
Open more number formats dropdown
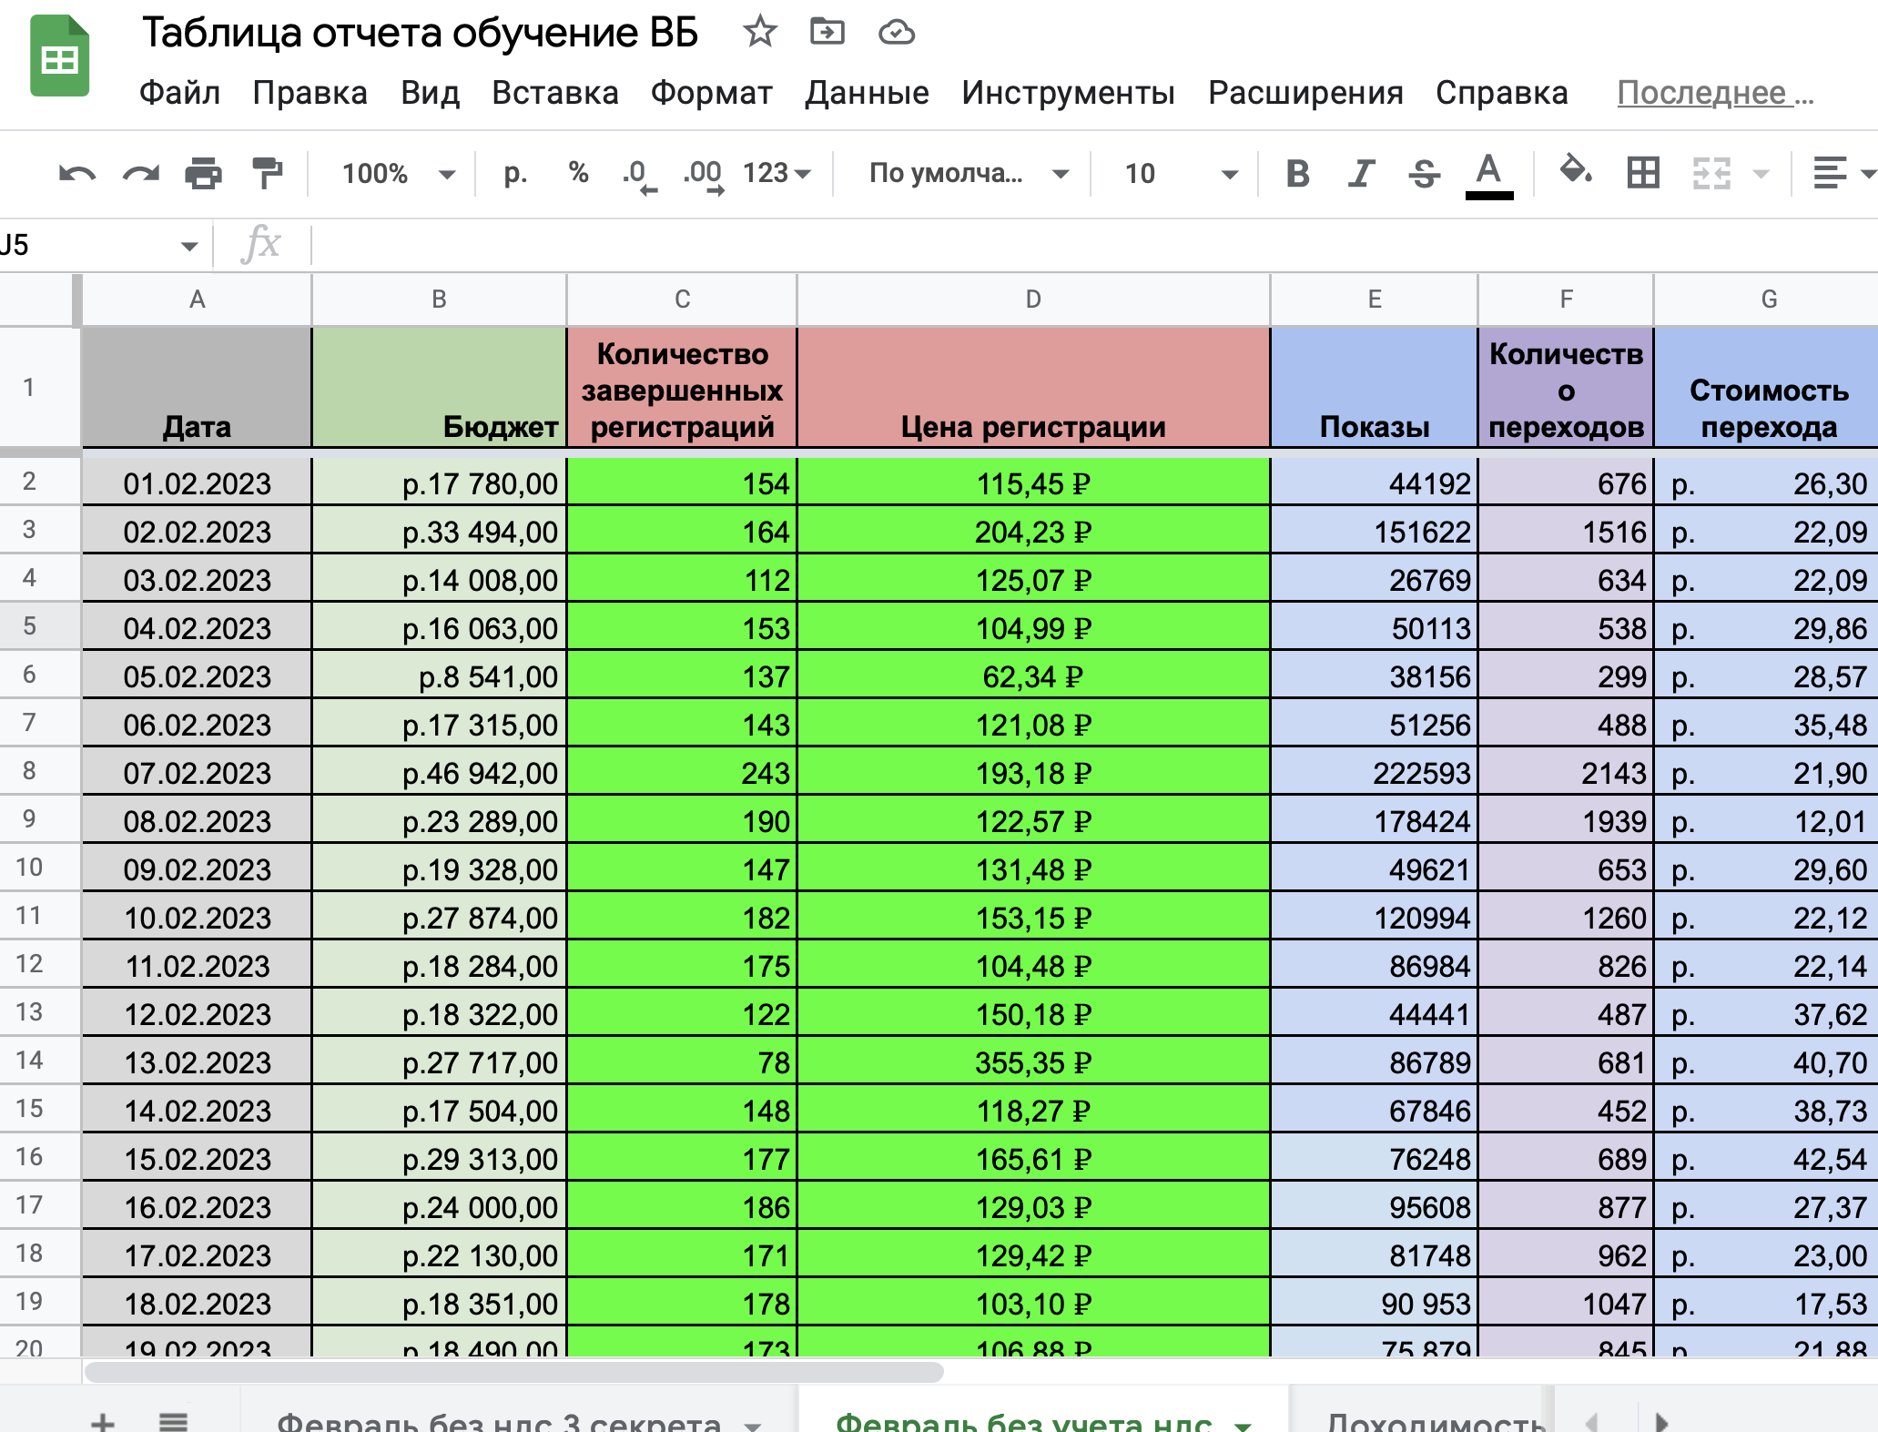(x=776, y=173)
